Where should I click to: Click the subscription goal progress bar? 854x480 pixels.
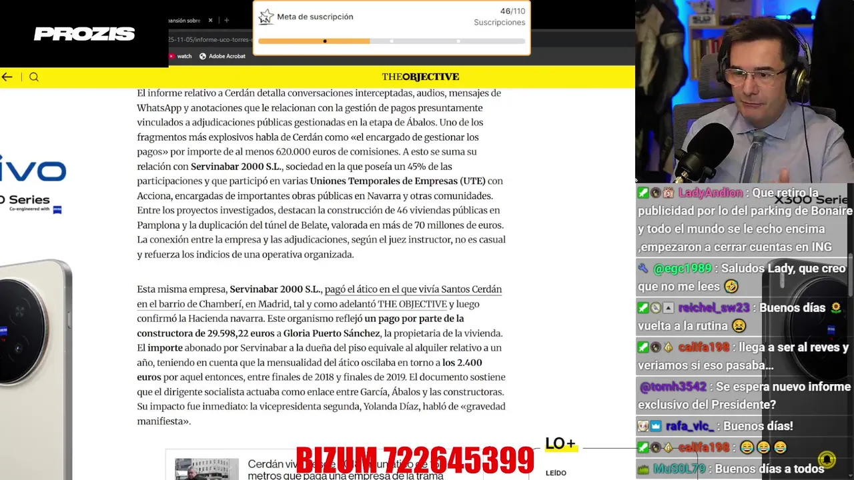pyautogui.click(x=392, y=41)
